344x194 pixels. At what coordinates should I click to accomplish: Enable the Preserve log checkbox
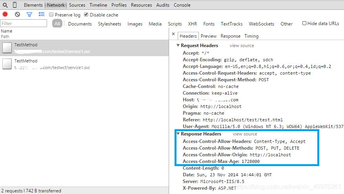[x=51, y=15]
